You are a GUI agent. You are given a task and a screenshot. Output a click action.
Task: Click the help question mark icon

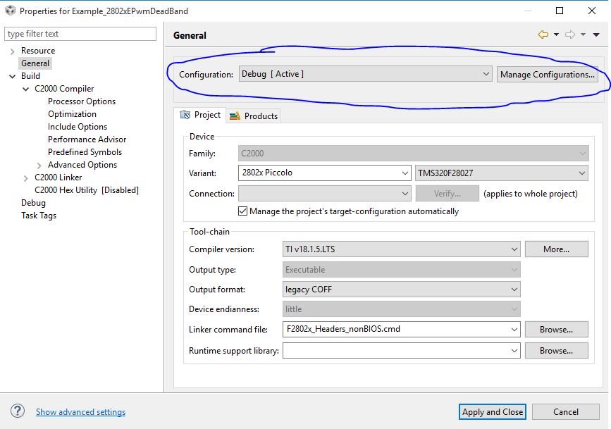click(17, 411)
